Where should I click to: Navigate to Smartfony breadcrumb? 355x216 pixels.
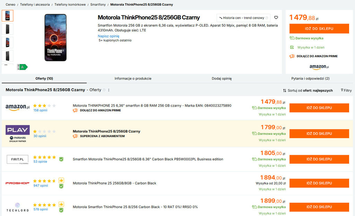point(98,4)
